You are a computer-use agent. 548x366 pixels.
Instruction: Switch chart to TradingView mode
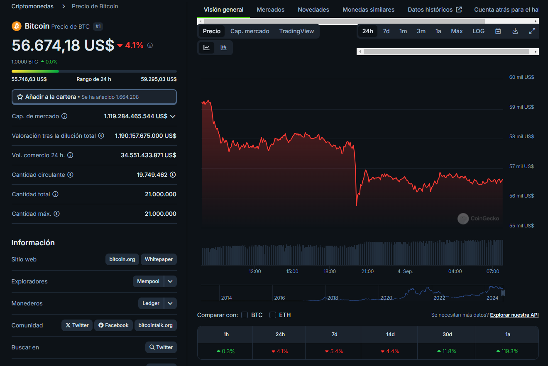click(296, 31)
